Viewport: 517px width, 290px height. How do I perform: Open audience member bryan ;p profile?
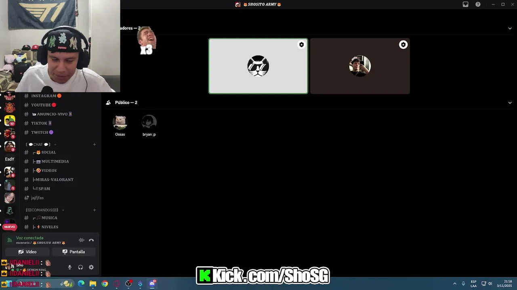[x=149, y=125]
